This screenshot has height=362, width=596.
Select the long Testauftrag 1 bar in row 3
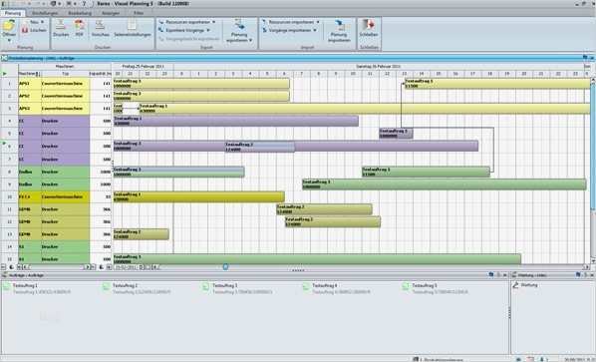tap(365, 109)
